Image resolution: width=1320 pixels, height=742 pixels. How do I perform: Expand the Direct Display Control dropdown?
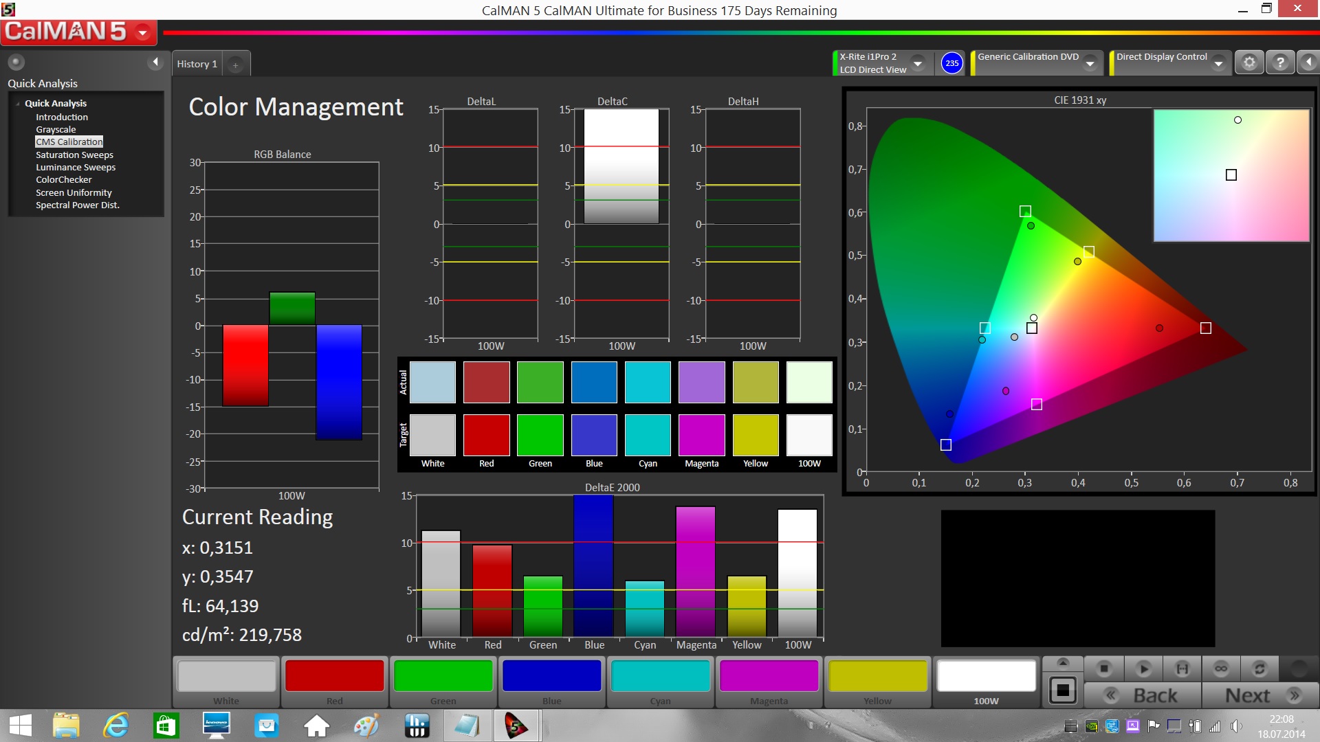coord(1218,63)
